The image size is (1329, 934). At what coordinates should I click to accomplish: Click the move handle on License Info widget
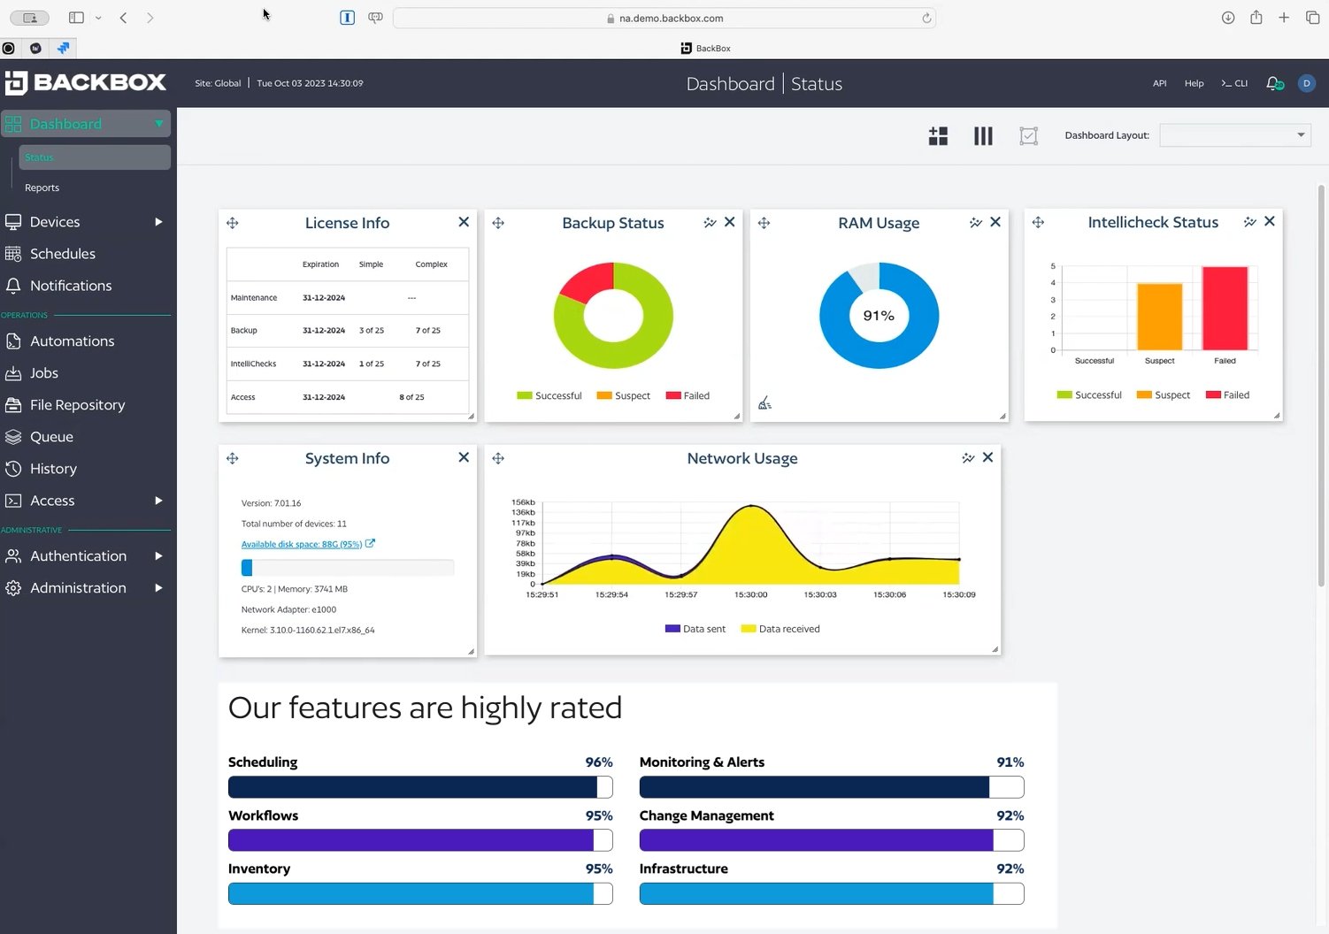click(233, 223)
